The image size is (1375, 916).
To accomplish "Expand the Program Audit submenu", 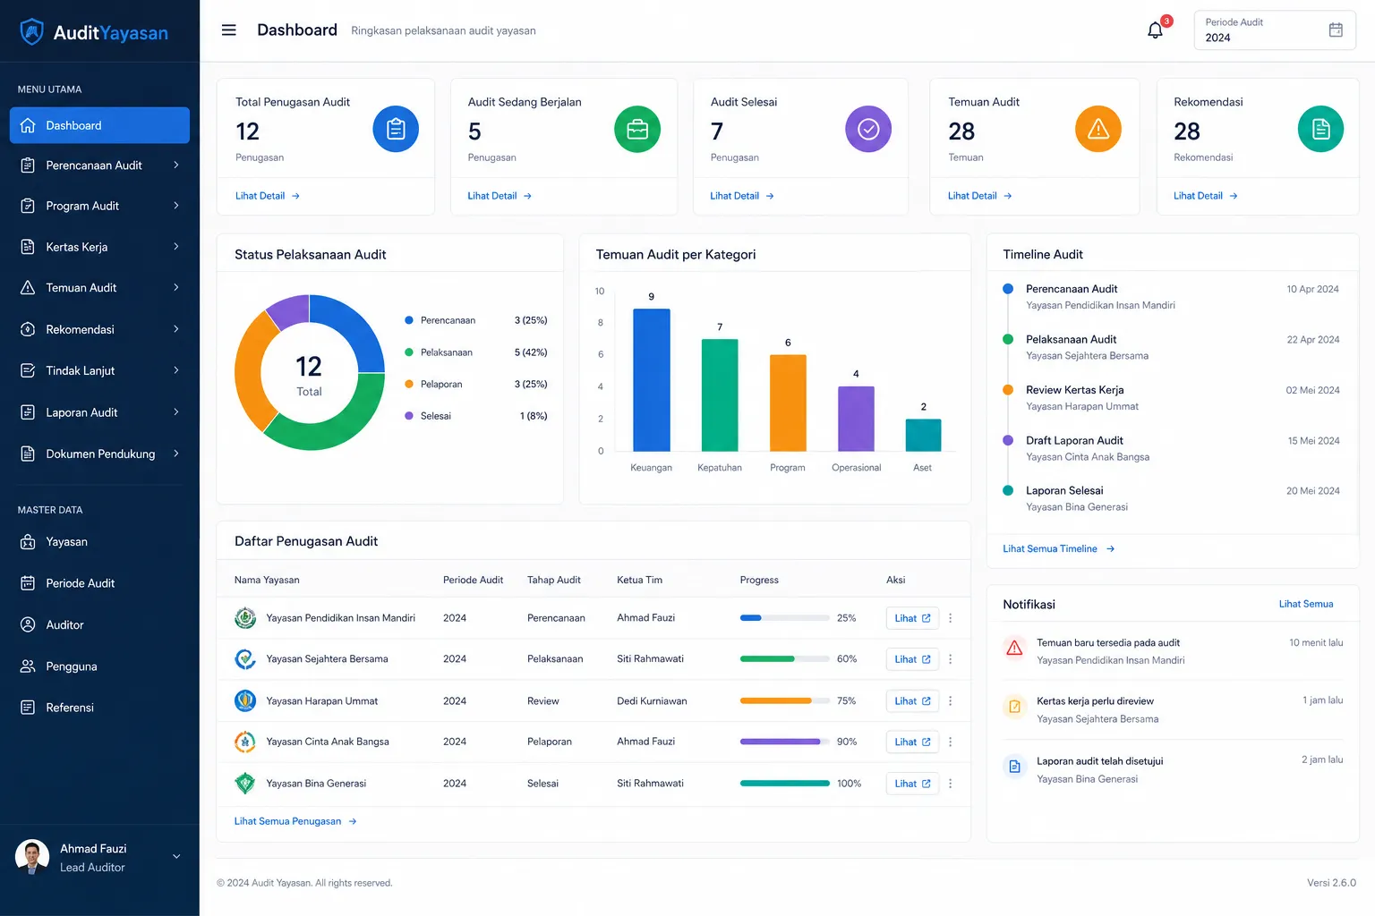I will point(176,206).
